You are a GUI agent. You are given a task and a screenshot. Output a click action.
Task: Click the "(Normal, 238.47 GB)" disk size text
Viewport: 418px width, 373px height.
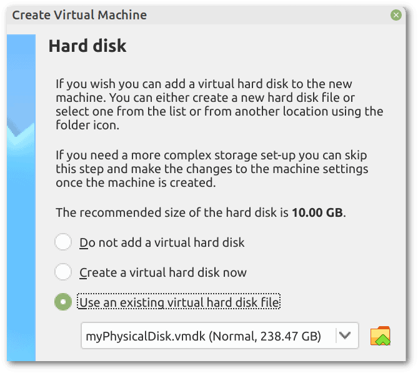coord(265,337)
